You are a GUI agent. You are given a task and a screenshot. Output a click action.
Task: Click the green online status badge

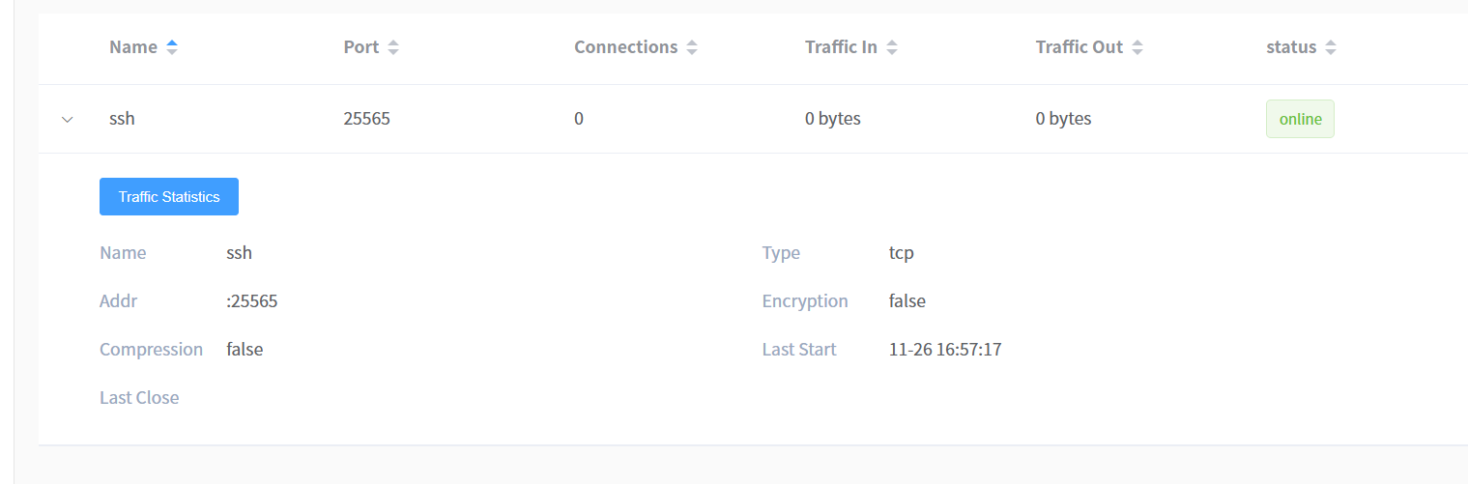click(x=1300, y=119)
